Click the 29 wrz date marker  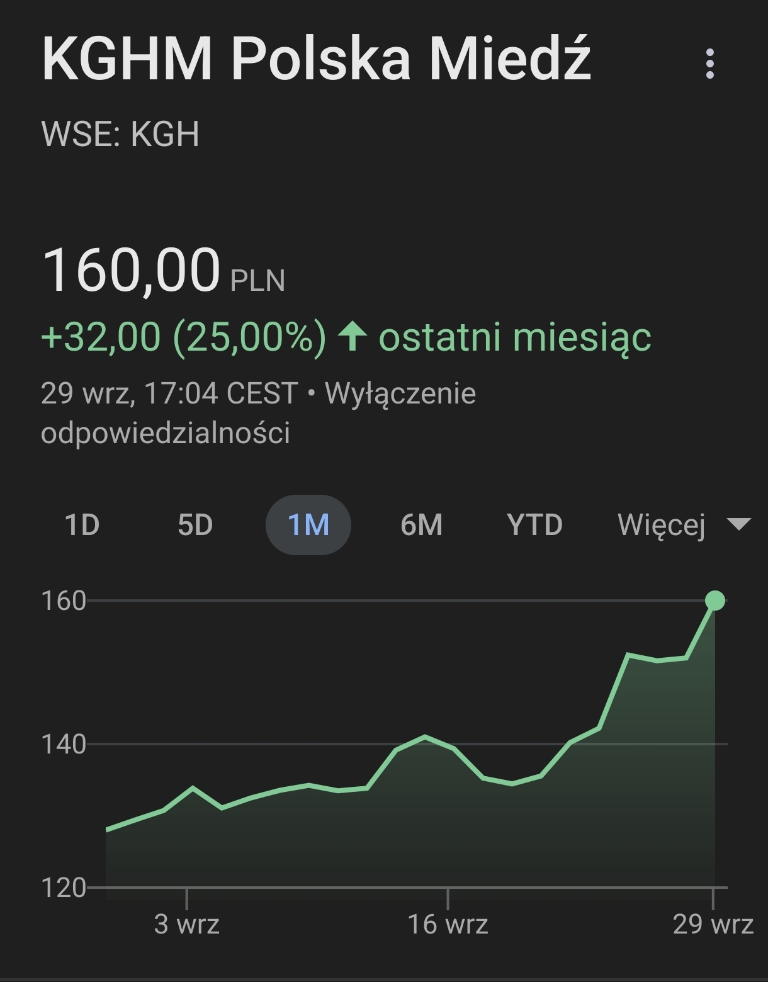[x=713, y=924]
